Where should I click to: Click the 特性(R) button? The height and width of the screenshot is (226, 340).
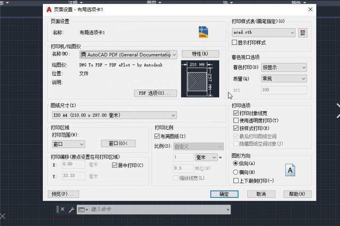[200, 54]
